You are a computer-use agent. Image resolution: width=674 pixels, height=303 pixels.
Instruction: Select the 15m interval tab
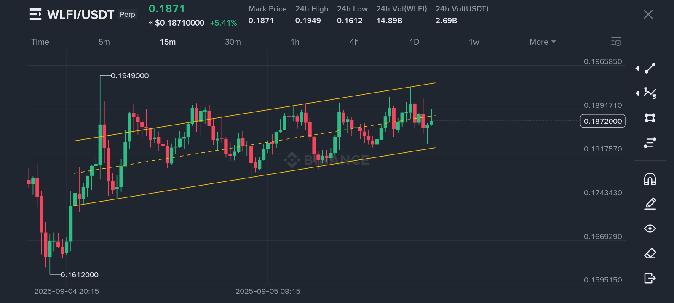click(168, 42)
